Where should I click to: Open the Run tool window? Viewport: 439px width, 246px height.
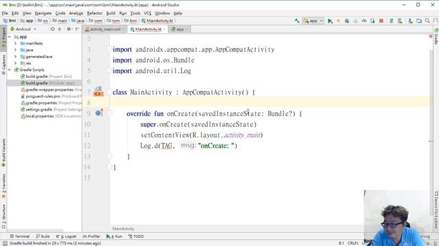click(115, 236)
